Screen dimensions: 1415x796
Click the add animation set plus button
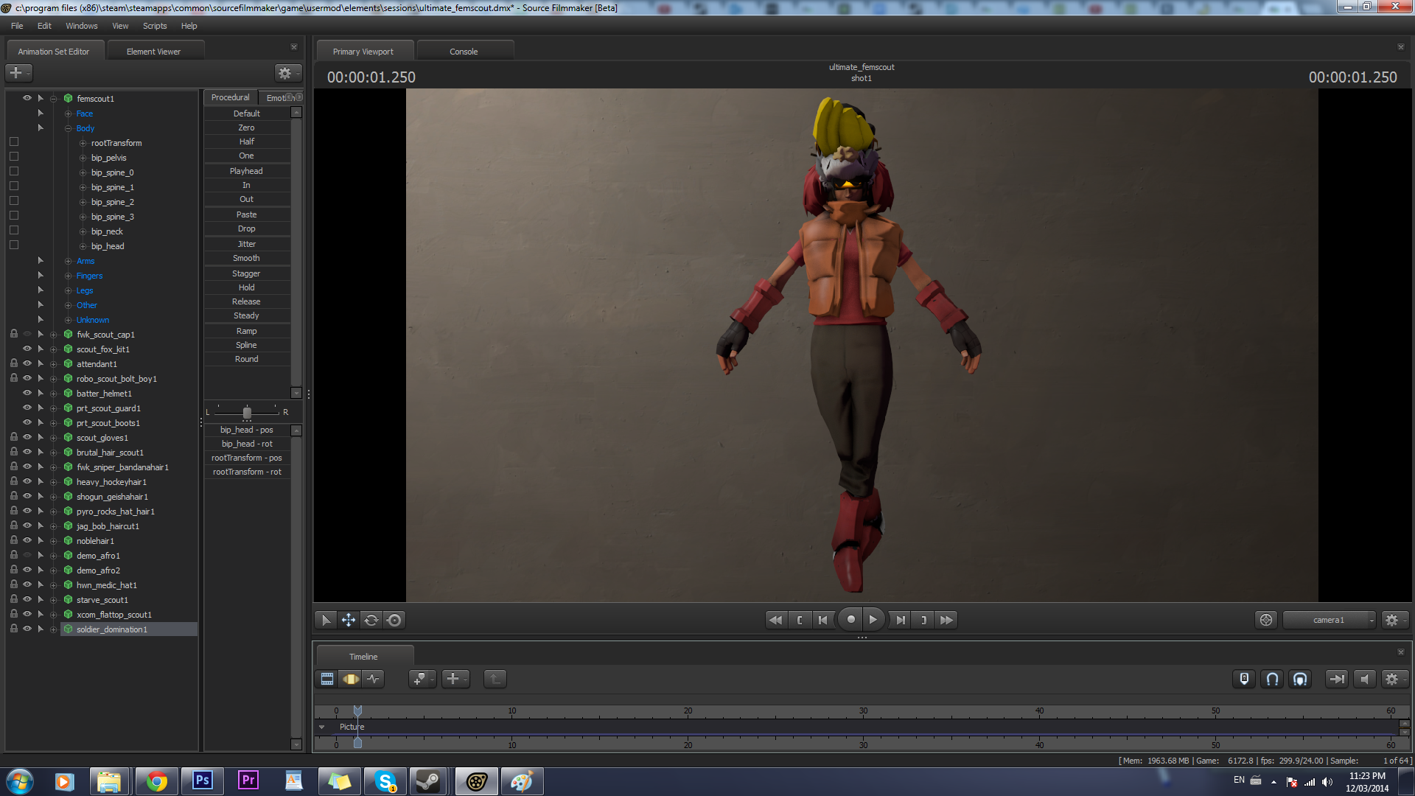click(x=18, y=73)
